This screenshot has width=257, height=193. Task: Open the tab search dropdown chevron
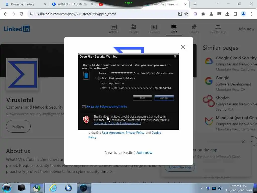tap(217, 4)
